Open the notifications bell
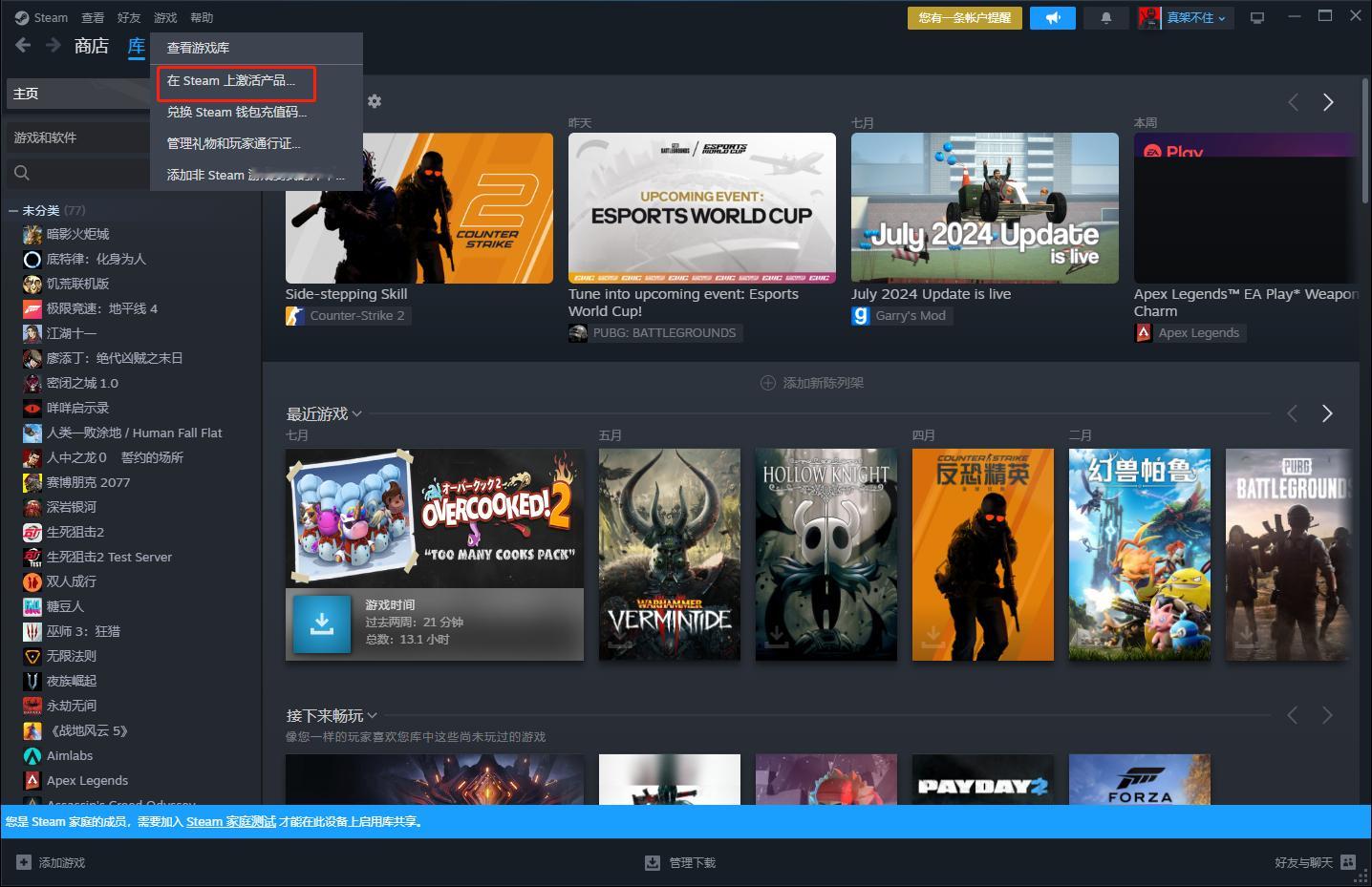Screen dimensions: 1372x887 point(1106,18)
